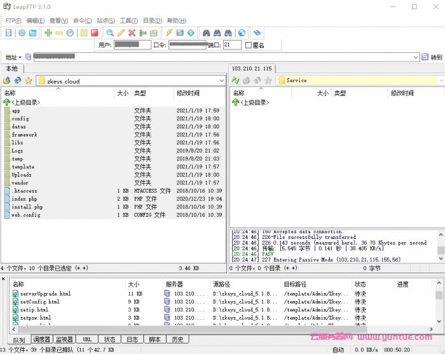Click the port number input field
Screen dimensions: 445x354
click(x=231, y=45)
